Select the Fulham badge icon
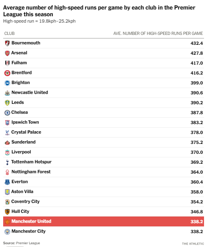 [x=7, y=63]
